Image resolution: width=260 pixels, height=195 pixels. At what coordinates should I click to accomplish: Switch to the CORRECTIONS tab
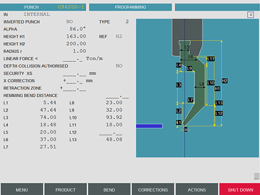point(153,189)
